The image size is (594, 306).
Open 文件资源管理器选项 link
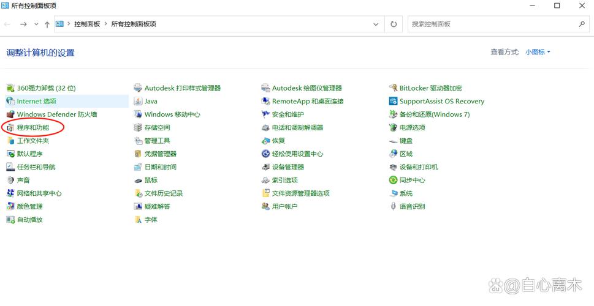coord(301,193)
